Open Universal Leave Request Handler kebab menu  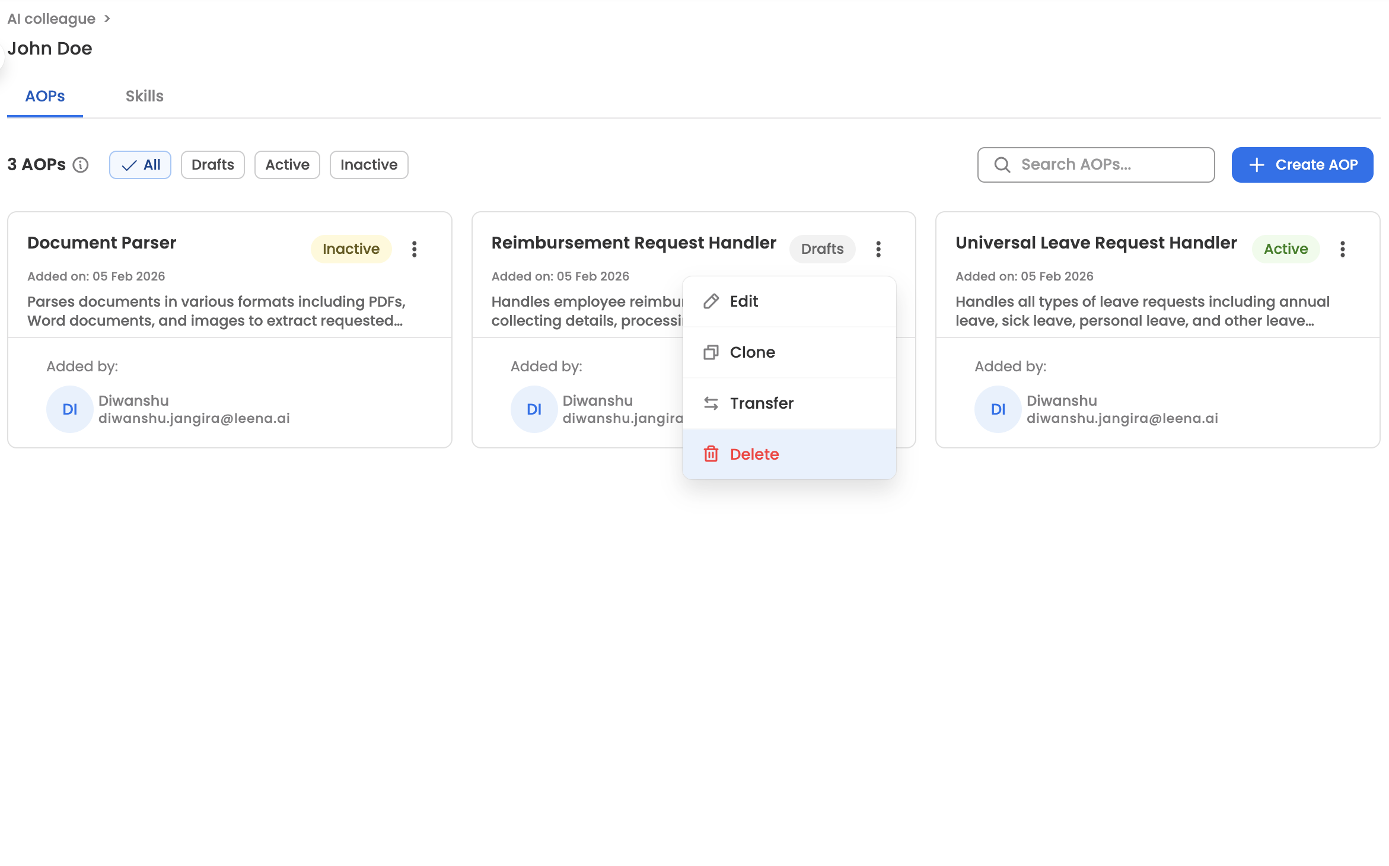click(x=1343, y=249)
